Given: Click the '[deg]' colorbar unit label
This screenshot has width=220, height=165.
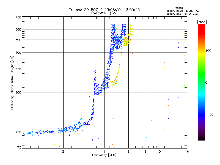Looking at the screenshot, I should [202, 22].
